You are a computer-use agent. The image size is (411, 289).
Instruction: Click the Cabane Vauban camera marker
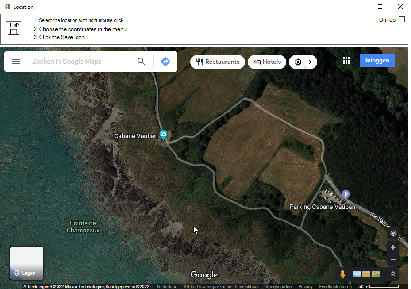(x=163, y=135)
